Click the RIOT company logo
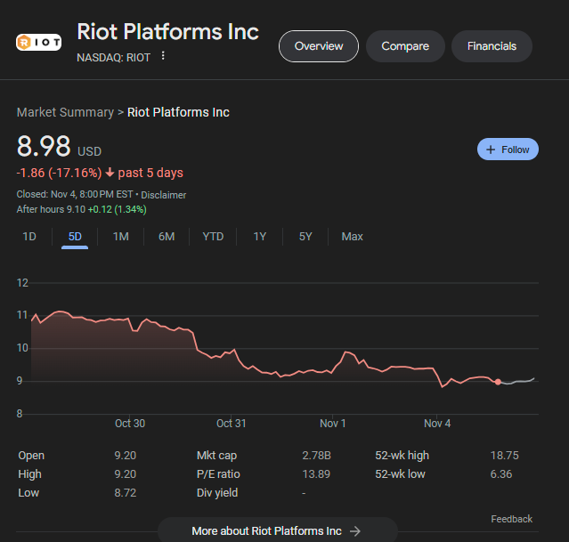Viewport: 569px width, 542px height. click(x=38, y=43)
